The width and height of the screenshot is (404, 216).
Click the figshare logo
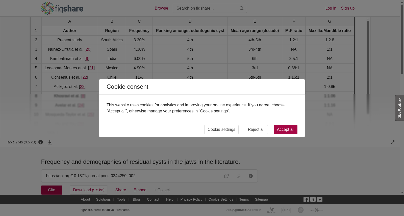pyautogui.click(x=62, y=8)
